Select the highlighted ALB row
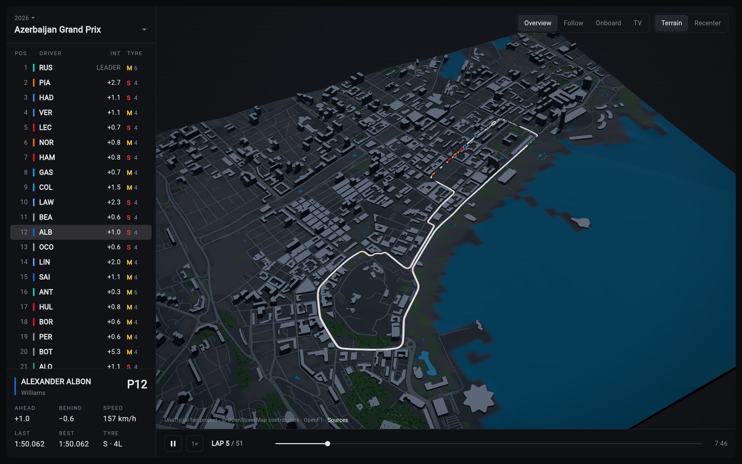This screenshot has height=464, width=742. tap(81, 232)
